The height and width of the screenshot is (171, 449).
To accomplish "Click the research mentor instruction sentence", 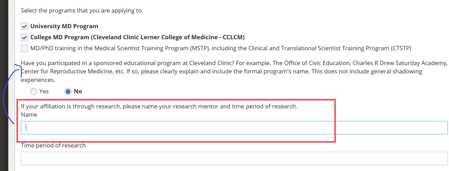I will [159, 106].
